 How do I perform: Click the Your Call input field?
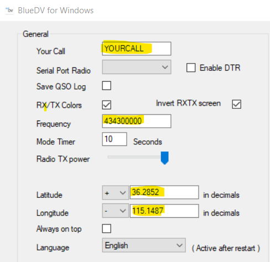137,49
